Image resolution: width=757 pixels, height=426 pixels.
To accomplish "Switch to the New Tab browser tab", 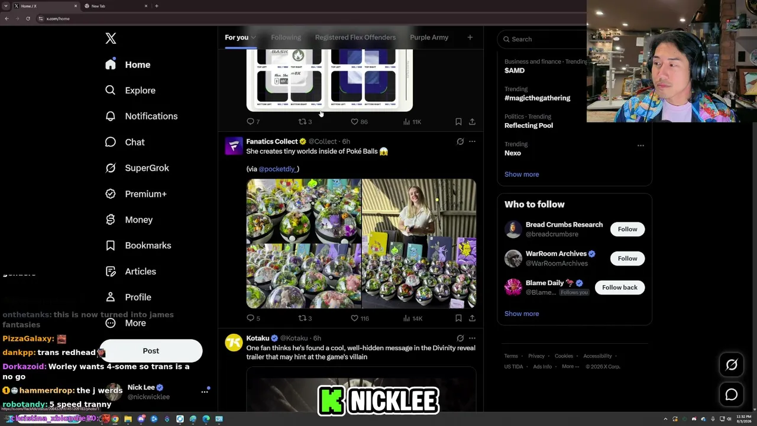I will (x=115, y=6).
